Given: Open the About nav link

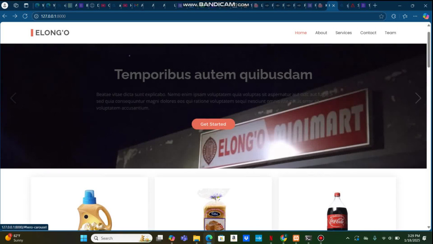Looking at the screenshot, I should (321, 33).
